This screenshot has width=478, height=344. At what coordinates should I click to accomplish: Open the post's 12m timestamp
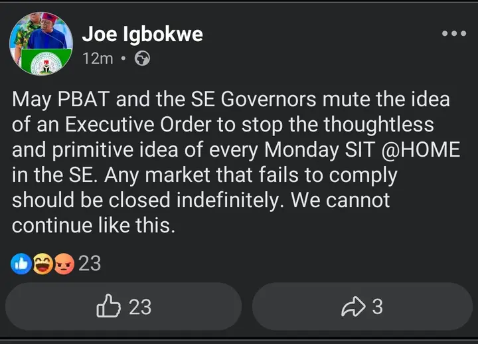(x=97, y=58)
